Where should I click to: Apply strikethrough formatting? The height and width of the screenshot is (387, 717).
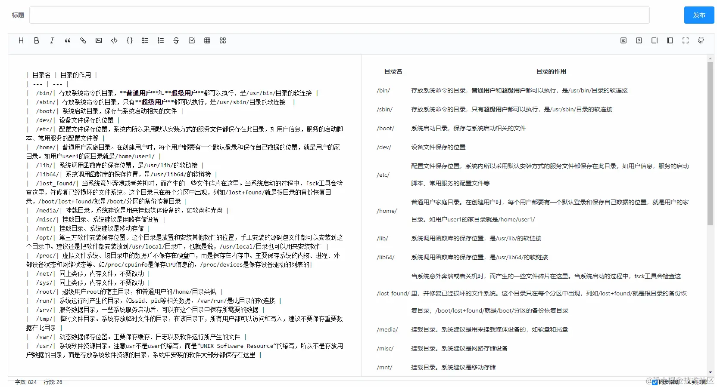tap(176, 40)
